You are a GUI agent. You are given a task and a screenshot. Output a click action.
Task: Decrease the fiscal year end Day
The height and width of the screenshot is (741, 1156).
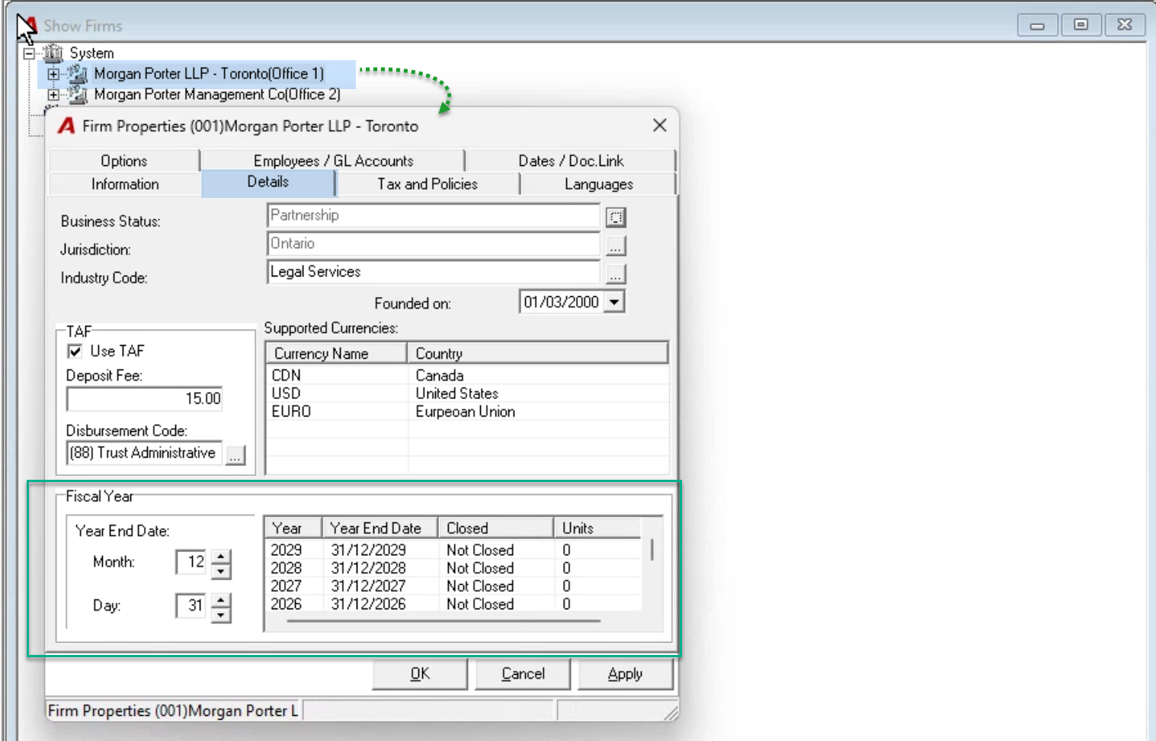pyautogui.click(x=221, y=615)
